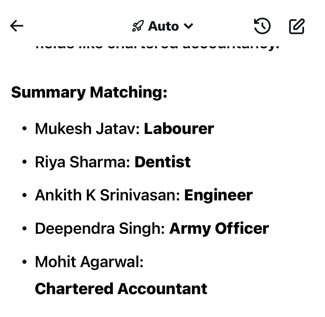The image size is (325, 317).
Task: Open the Auto mode selector
Action: 163,26
